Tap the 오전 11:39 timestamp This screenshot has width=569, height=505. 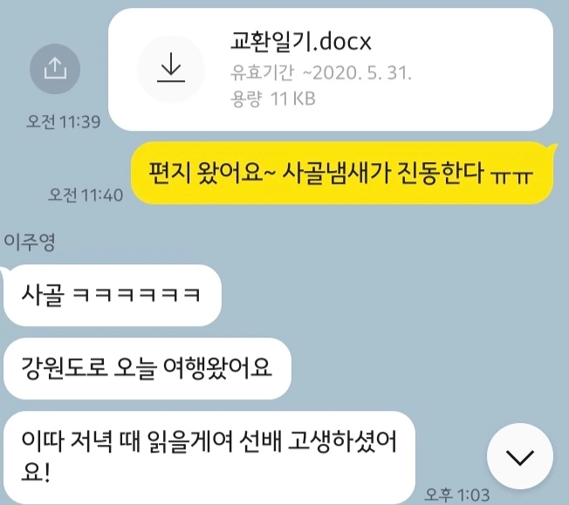[64, 121]
